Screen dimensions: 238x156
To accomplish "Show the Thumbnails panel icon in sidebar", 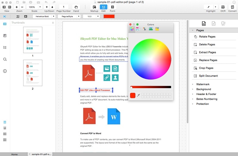I will coord(5,24).
